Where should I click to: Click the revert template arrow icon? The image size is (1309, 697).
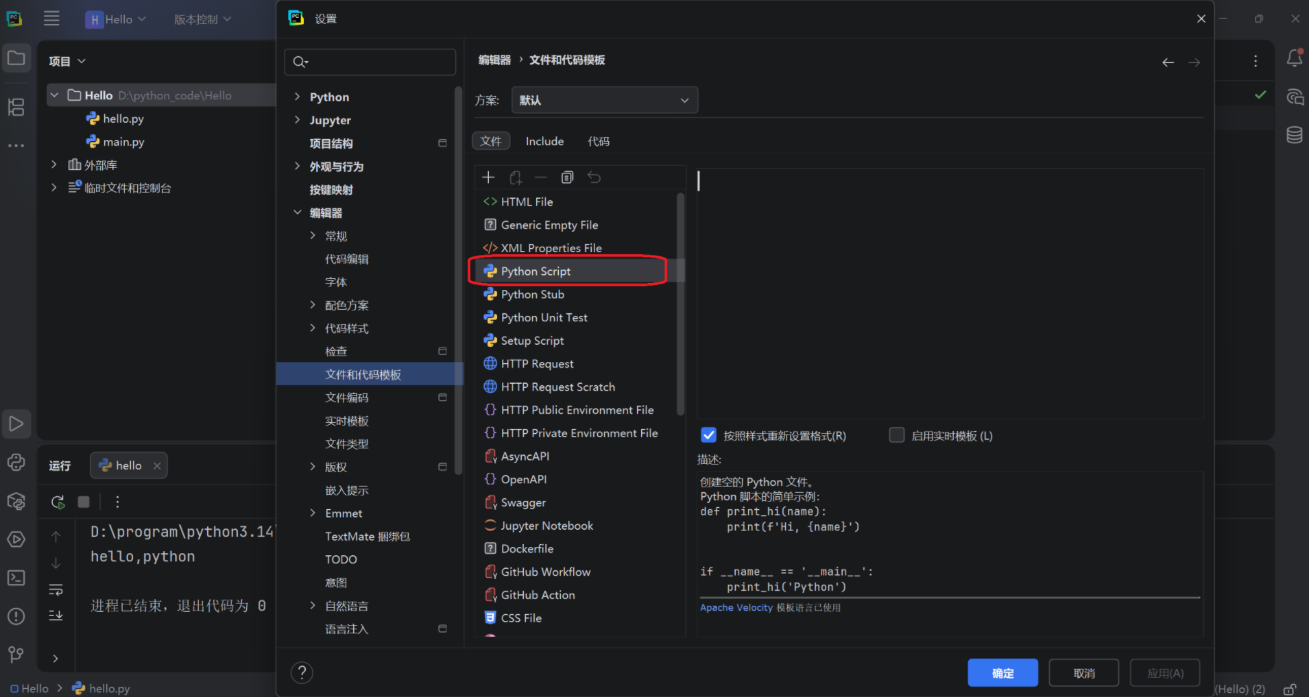coord(594,178)
